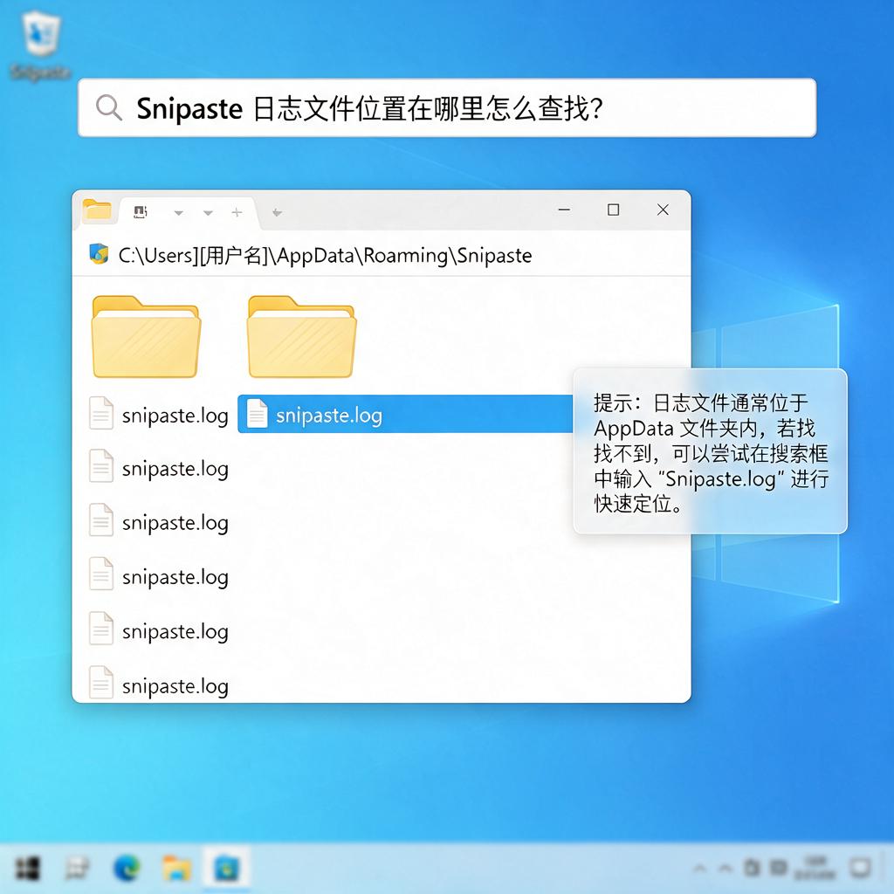Select the highlighted snipaste.log file

405,414
